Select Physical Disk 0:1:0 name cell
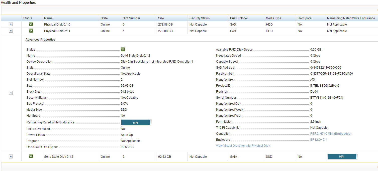 pyautogui.click(x=57, y=25)
